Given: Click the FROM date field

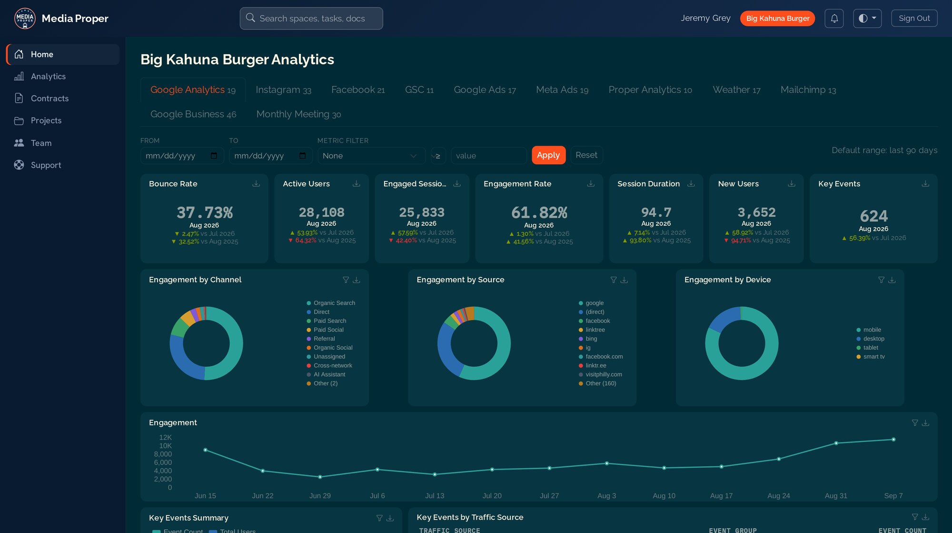Looking at the screenshot, I should 182,156.
